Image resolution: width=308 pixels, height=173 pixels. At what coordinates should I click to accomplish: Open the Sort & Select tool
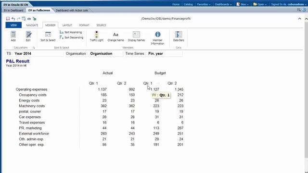tap(48, 37)
